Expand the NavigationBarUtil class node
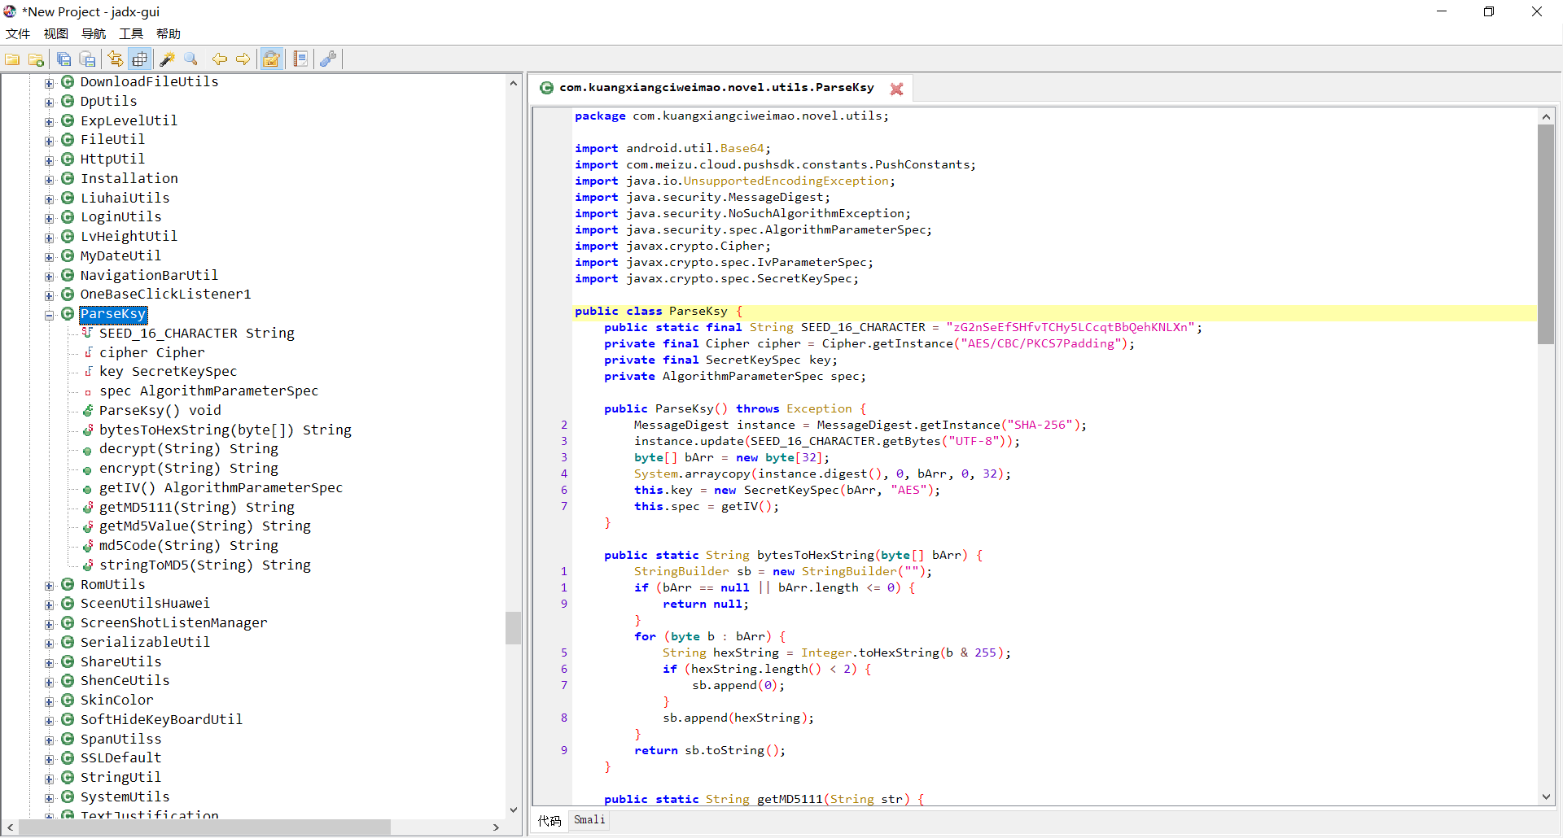The image size is (1563, 838). 49,277
